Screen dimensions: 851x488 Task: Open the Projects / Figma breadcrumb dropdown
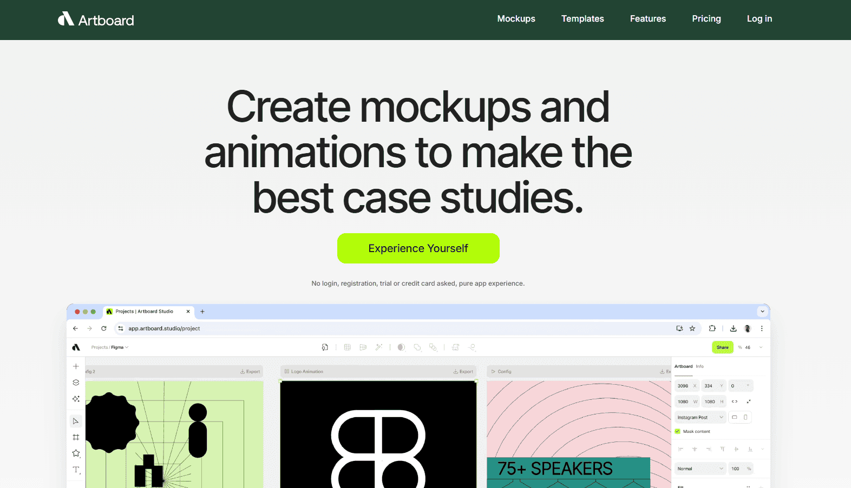pyautogui.click(x=110, y=347)
